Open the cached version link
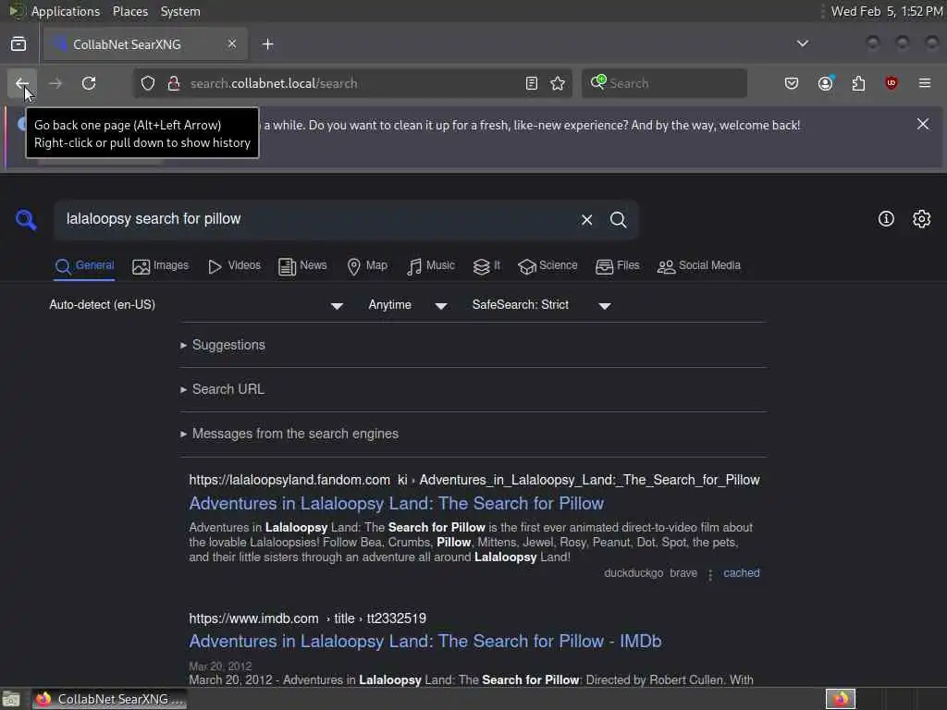This screenshot has width=947, height=710. click(x=742, y=573)
